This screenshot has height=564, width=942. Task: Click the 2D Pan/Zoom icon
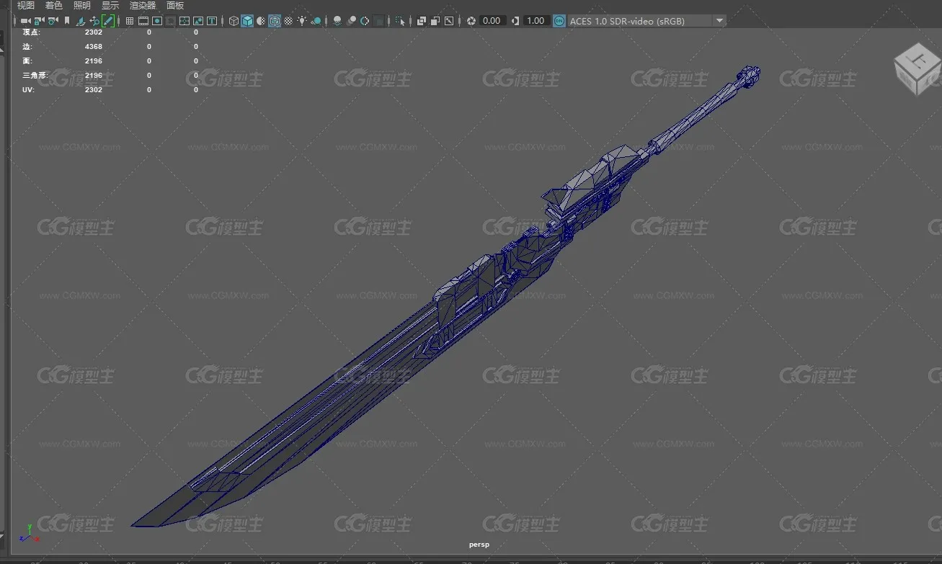(94, 21)
